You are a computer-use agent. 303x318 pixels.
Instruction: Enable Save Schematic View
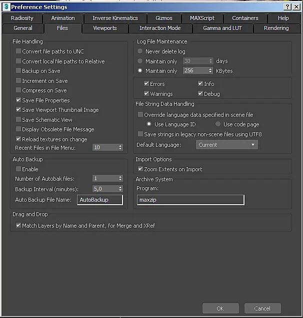pyautogui.click(x=18, y=119)
